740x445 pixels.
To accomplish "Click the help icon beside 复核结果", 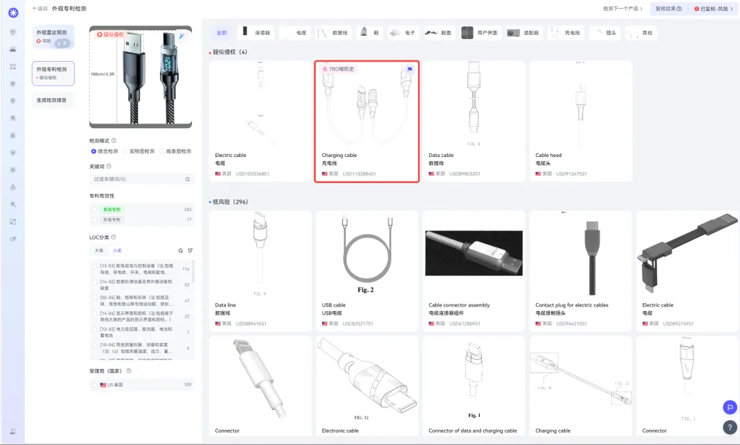I will (679, 8).
